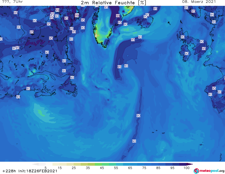Click the '65' tick on the color scale

click(x=130, y=168)
